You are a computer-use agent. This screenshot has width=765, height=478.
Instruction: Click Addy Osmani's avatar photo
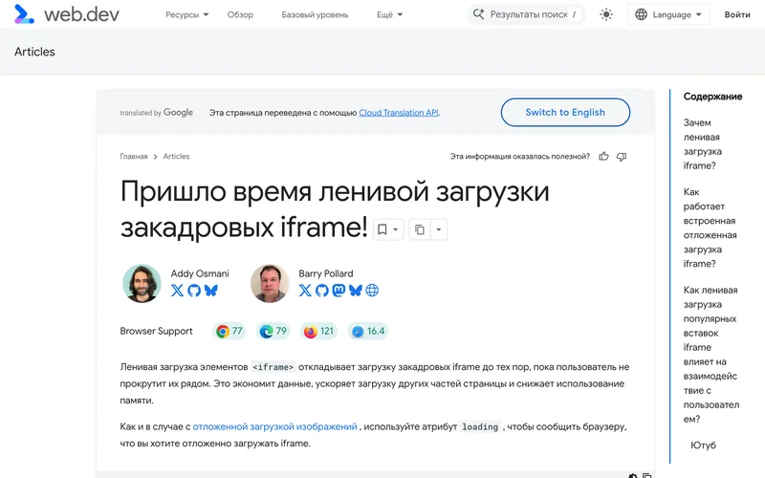coord(142,283)
